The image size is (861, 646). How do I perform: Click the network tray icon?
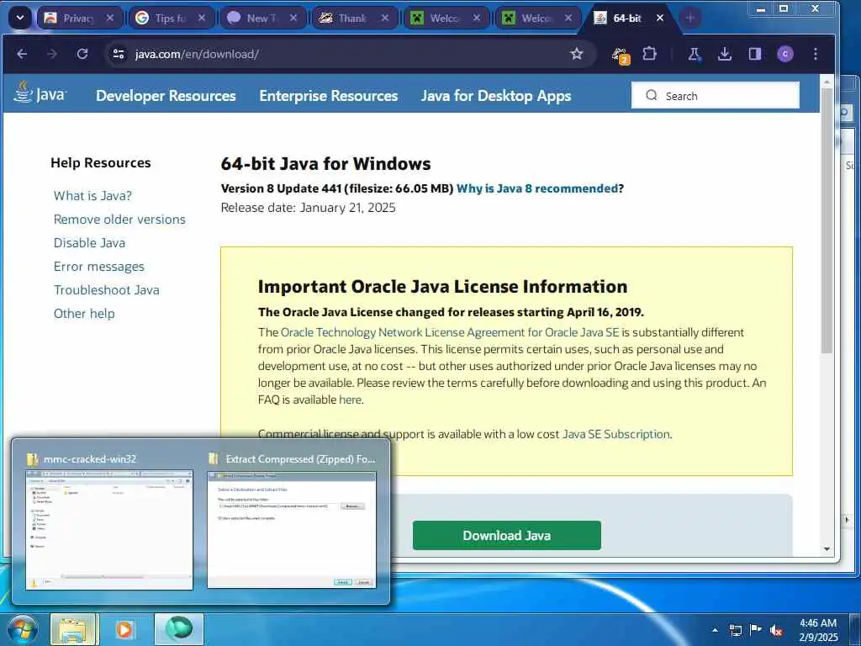pos(735,630)
